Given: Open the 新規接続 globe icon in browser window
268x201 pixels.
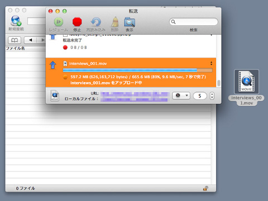Looking at the screenshot, I should pos(16,21).
